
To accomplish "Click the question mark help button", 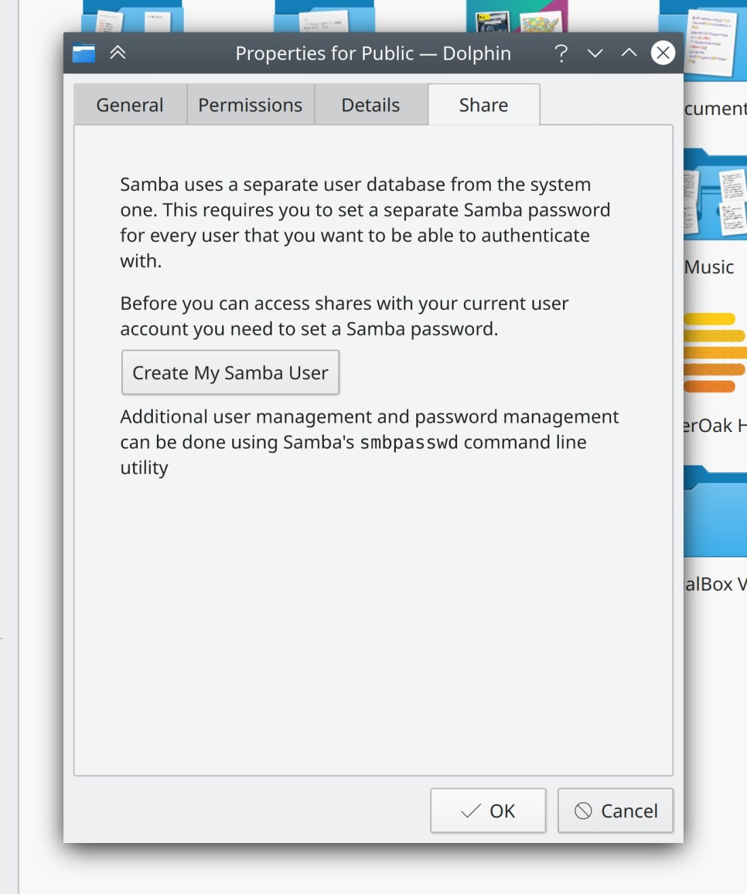I will pyautogui.click(x=561, y=53).
